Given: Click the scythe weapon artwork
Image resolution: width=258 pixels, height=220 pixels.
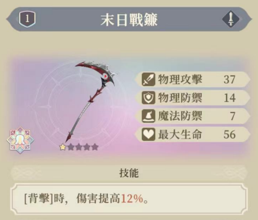Looking at the screenshot, I should click(92, 102).
